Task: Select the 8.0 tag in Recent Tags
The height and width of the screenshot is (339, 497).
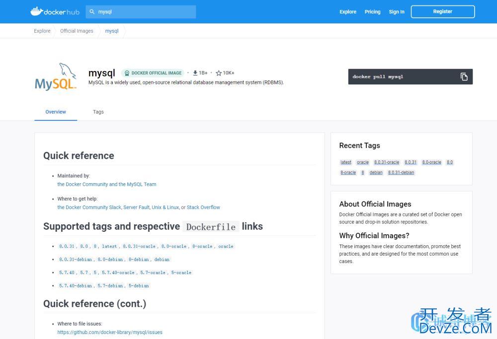Action: (450, 162)
